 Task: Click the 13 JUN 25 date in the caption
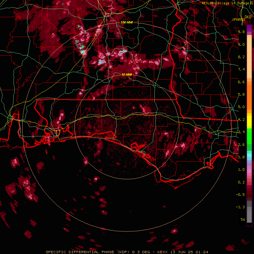[x=181, y=252]
